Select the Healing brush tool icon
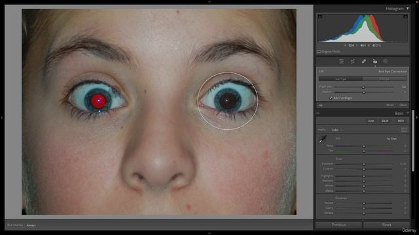The width and height of the screenshot is (419, 235). click(x=364, y=61)
